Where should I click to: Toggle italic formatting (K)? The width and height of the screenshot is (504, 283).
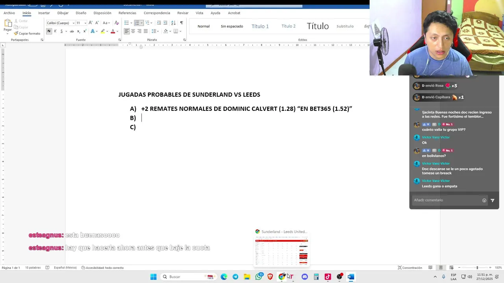(55, 31)
